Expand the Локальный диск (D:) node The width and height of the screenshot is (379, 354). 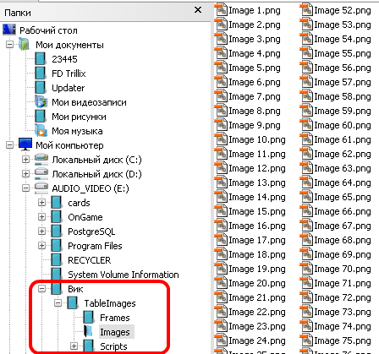click(25, 174)
